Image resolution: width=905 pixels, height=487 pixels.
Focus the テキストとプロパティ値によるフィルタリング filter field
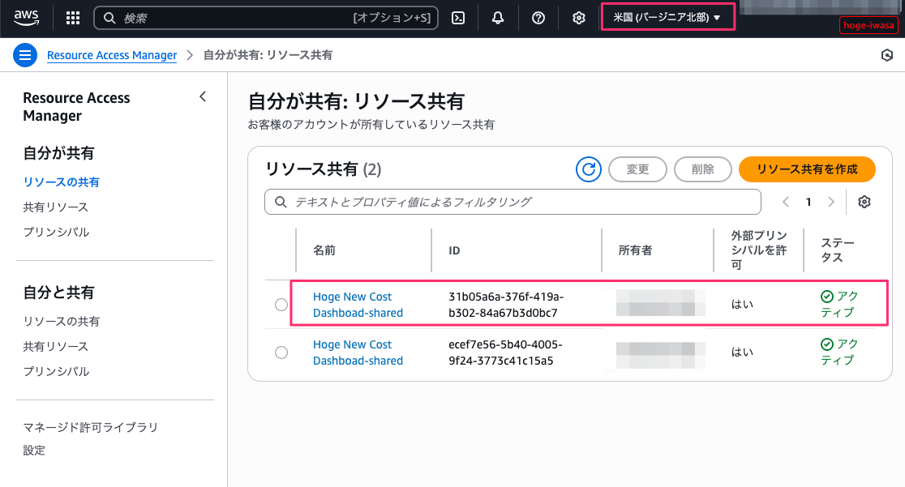[513, 202]
